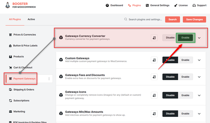This screenshot has width=210, height=123.
Task: Expand Gateways Min/Max Amounts chevron
Action: pyautogui.click(x=199, y=114)
